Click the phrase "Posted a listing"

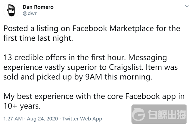tap(25, 29)
